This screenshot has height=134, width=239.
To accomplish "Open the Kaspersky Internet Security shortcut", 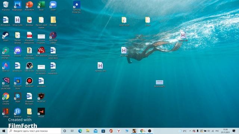I will click(x=6, y=53).
